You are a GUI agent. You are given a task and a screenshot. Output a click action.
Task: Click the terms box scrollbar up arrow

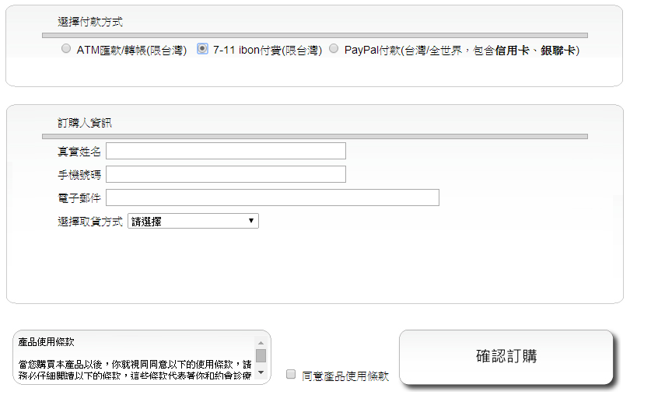click(261, 343)
